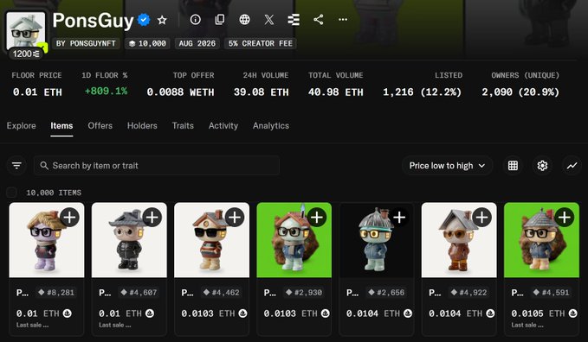Image resolution: width=588 pixels, height=342 pixels.
Task: Open the PonsGuy website globe icon
Action: 244,20
